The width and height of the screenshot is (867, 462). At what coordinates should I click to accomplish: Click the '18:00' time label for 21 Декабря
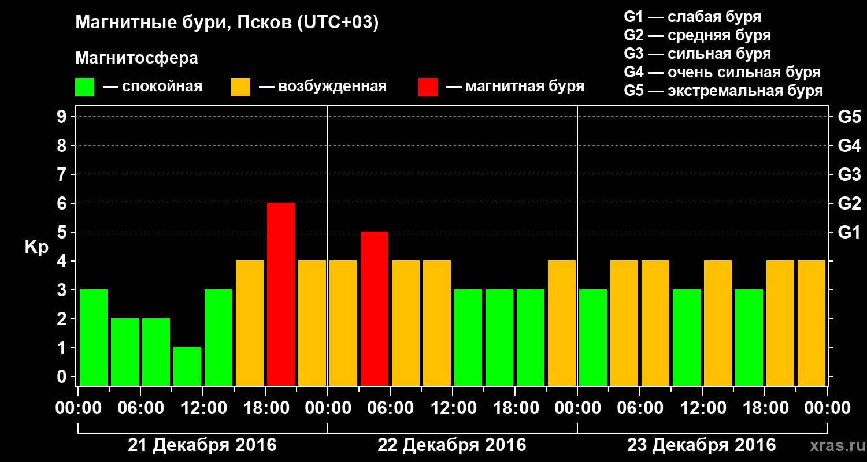265,408
